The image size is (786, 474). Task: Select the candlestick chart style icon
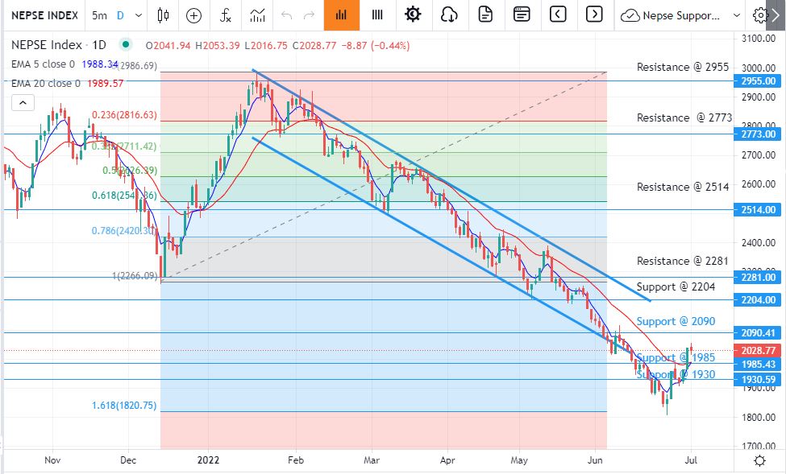[162, 14]
